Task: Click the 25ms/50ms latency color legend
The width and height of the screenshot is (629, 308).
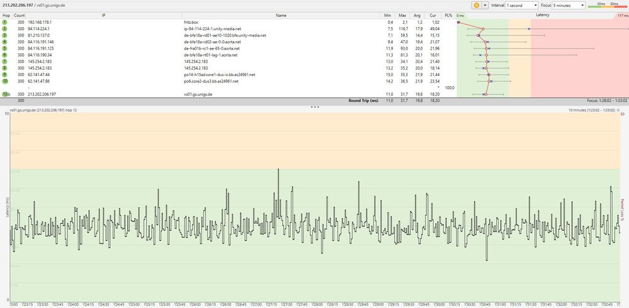Action: [608, 5]
